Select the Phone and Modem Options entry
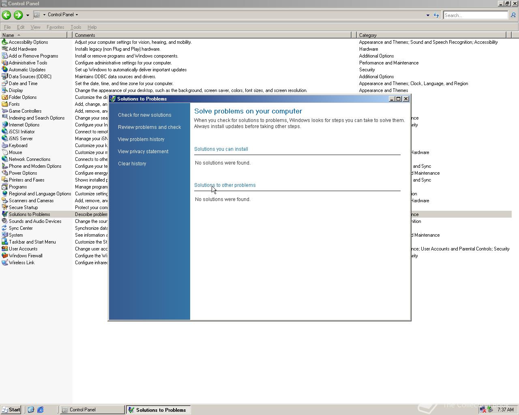The width and height of the screenshot is (519, 415). tap(35, 166)
